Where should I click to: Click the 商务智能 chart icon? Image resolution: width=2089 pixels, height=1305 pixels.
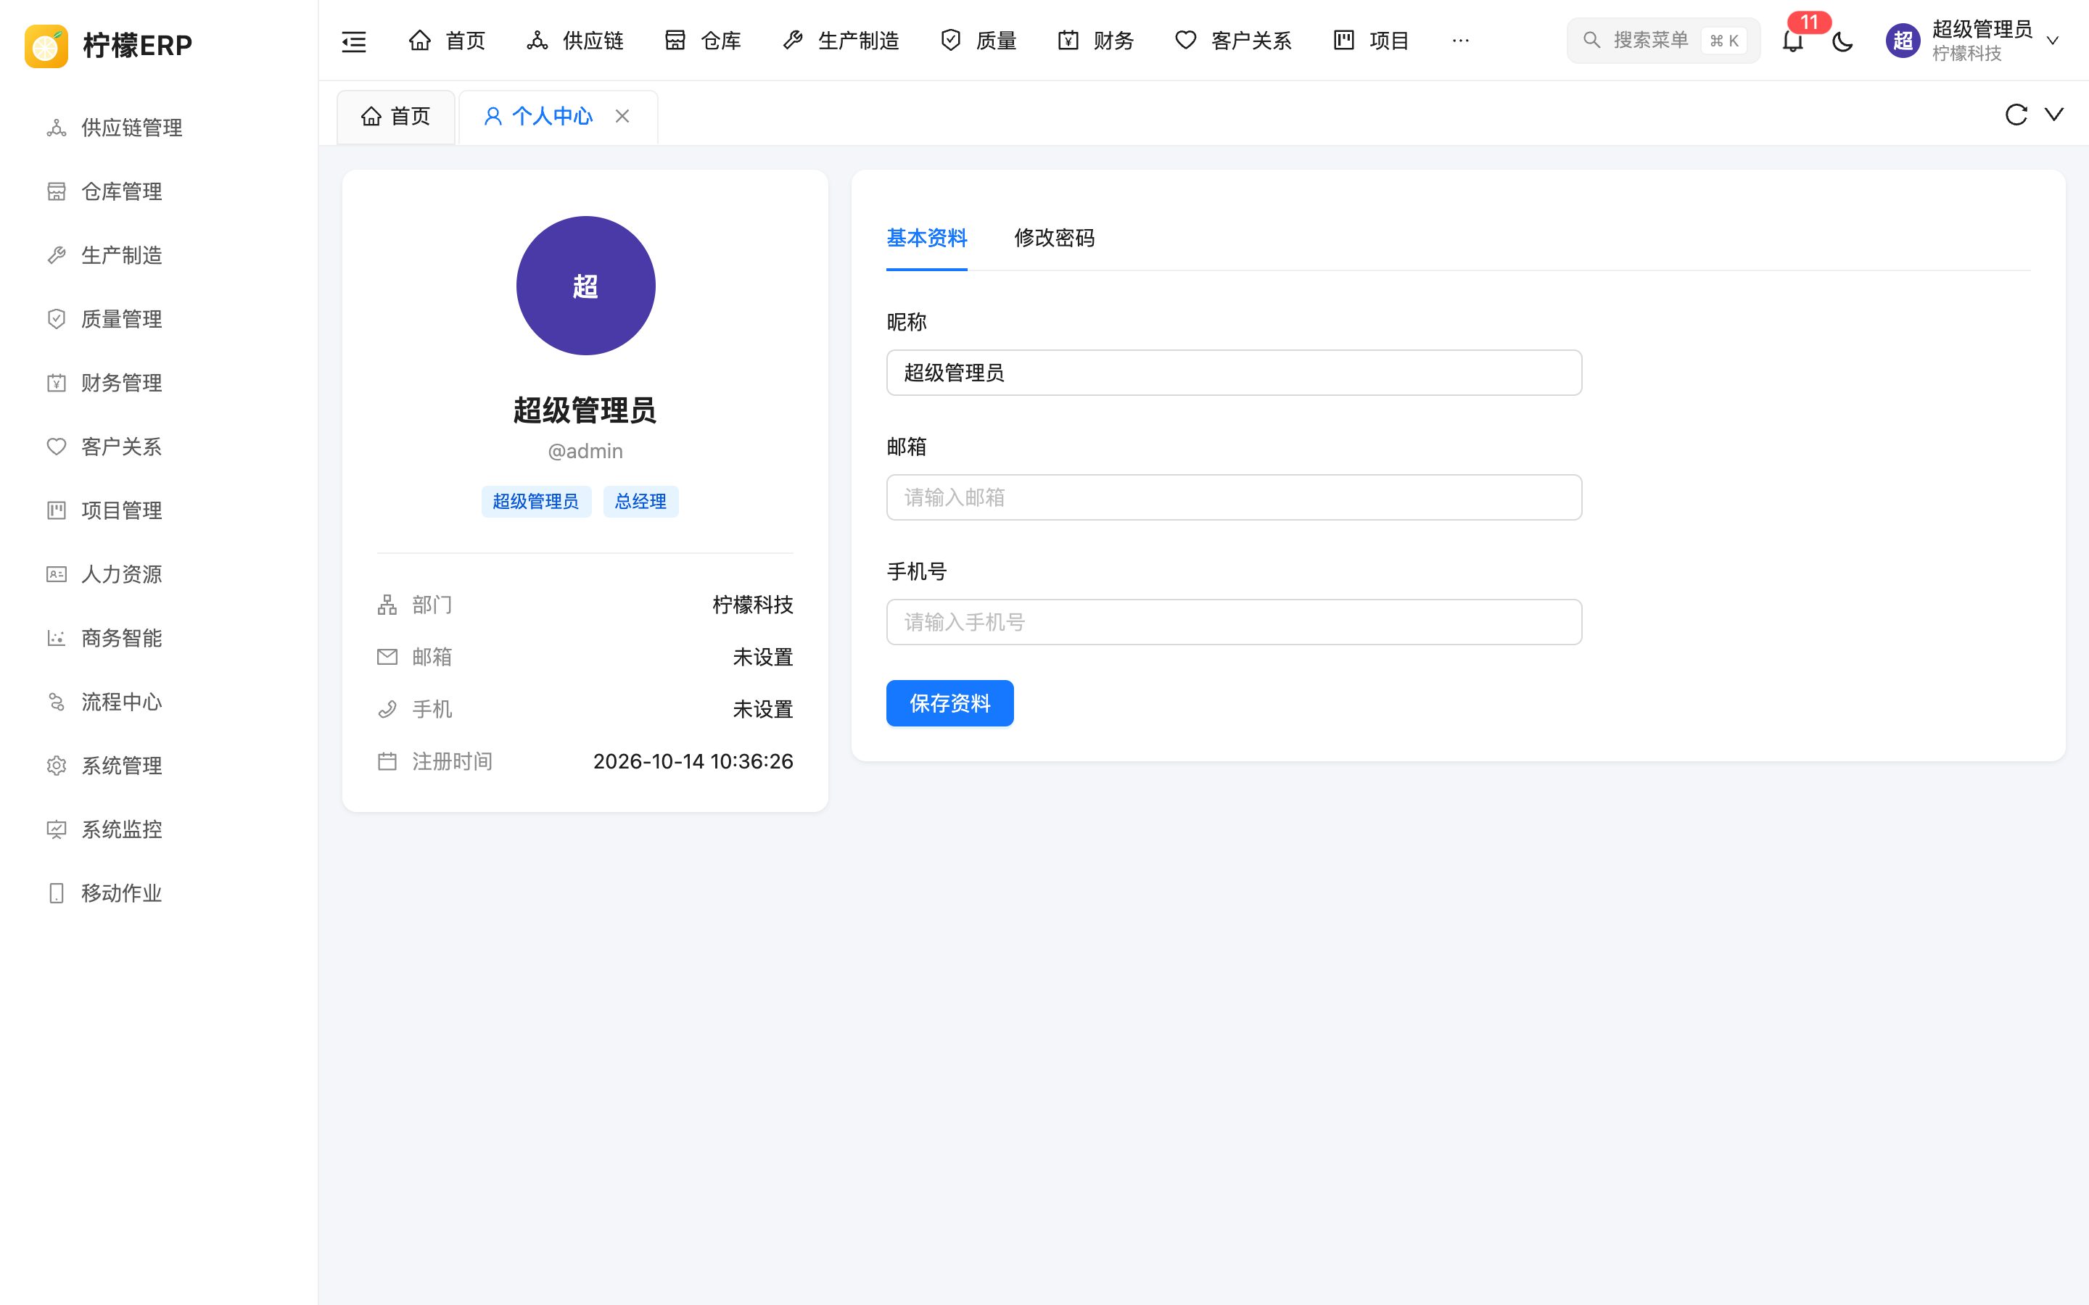coord(56,639)
